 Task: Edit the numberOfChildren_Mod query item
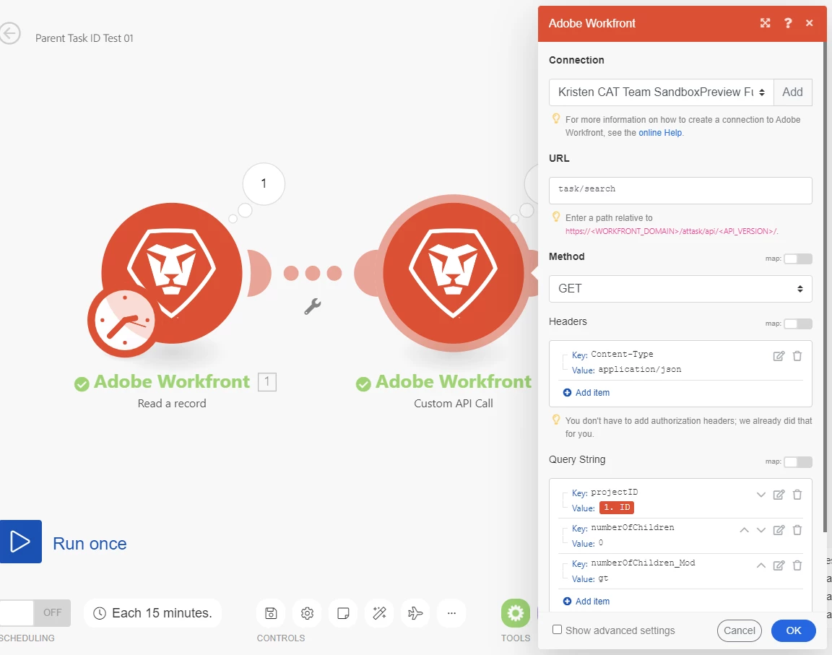pos(779,566)
